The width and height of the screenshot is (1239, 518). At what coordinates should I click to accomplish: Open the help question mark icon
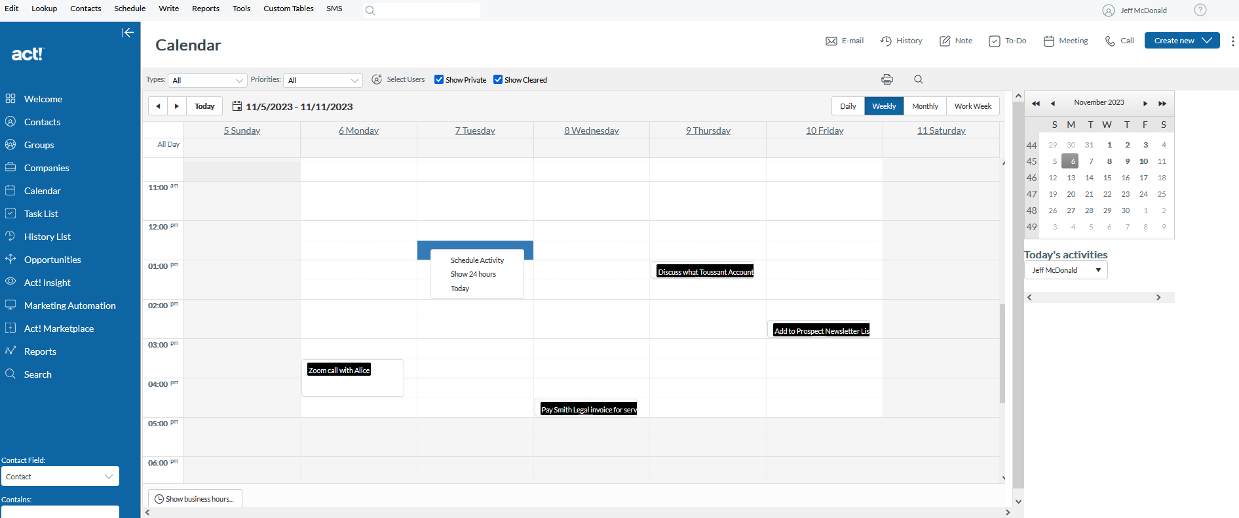tap(1200, 10)
